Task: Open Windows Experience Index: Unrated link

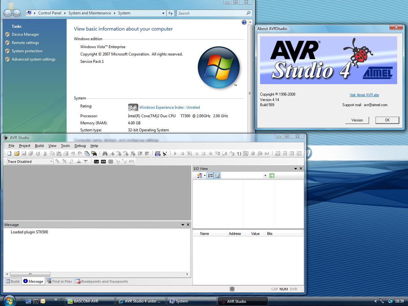Action: click(170, 107)
